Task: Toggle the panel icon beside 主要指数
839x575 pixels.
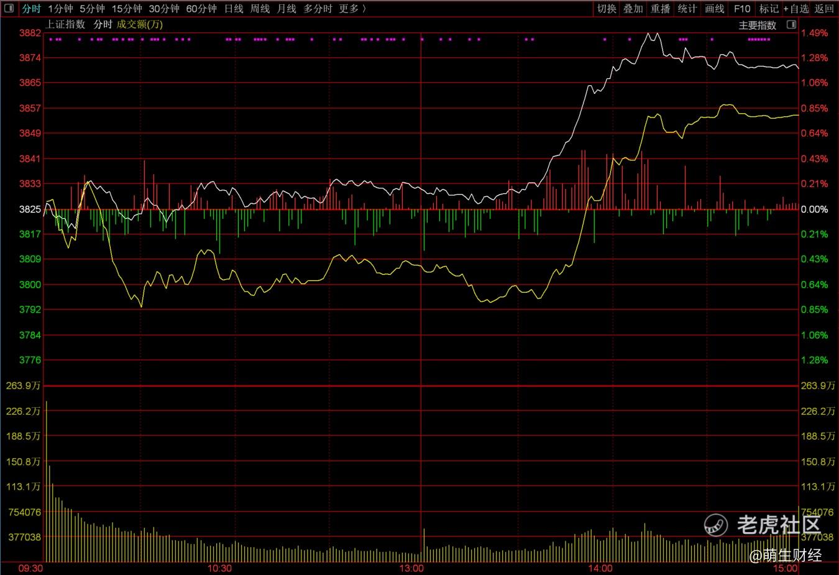Action: point(791,25)
